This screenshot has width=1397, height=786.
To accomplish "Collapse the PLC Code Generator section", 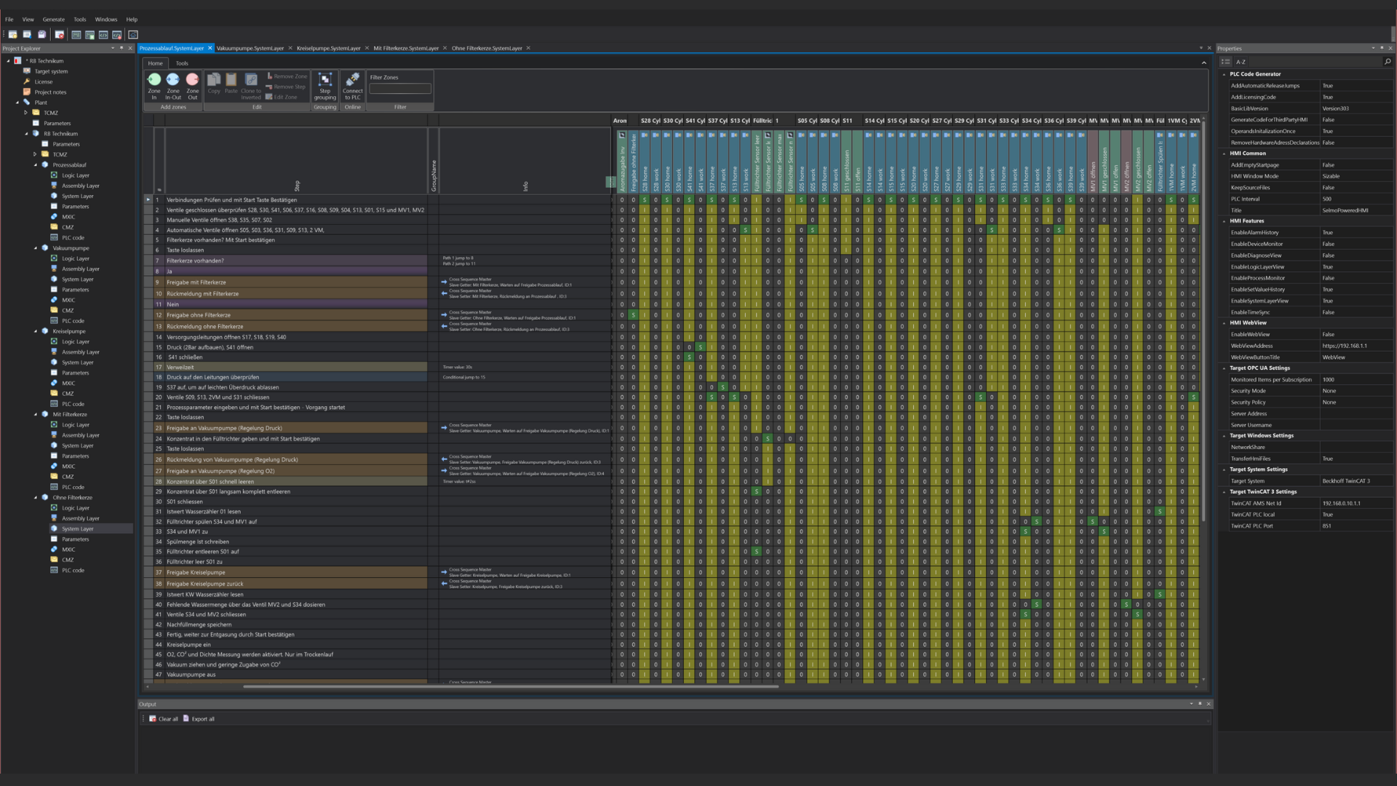I will 1224,74.
